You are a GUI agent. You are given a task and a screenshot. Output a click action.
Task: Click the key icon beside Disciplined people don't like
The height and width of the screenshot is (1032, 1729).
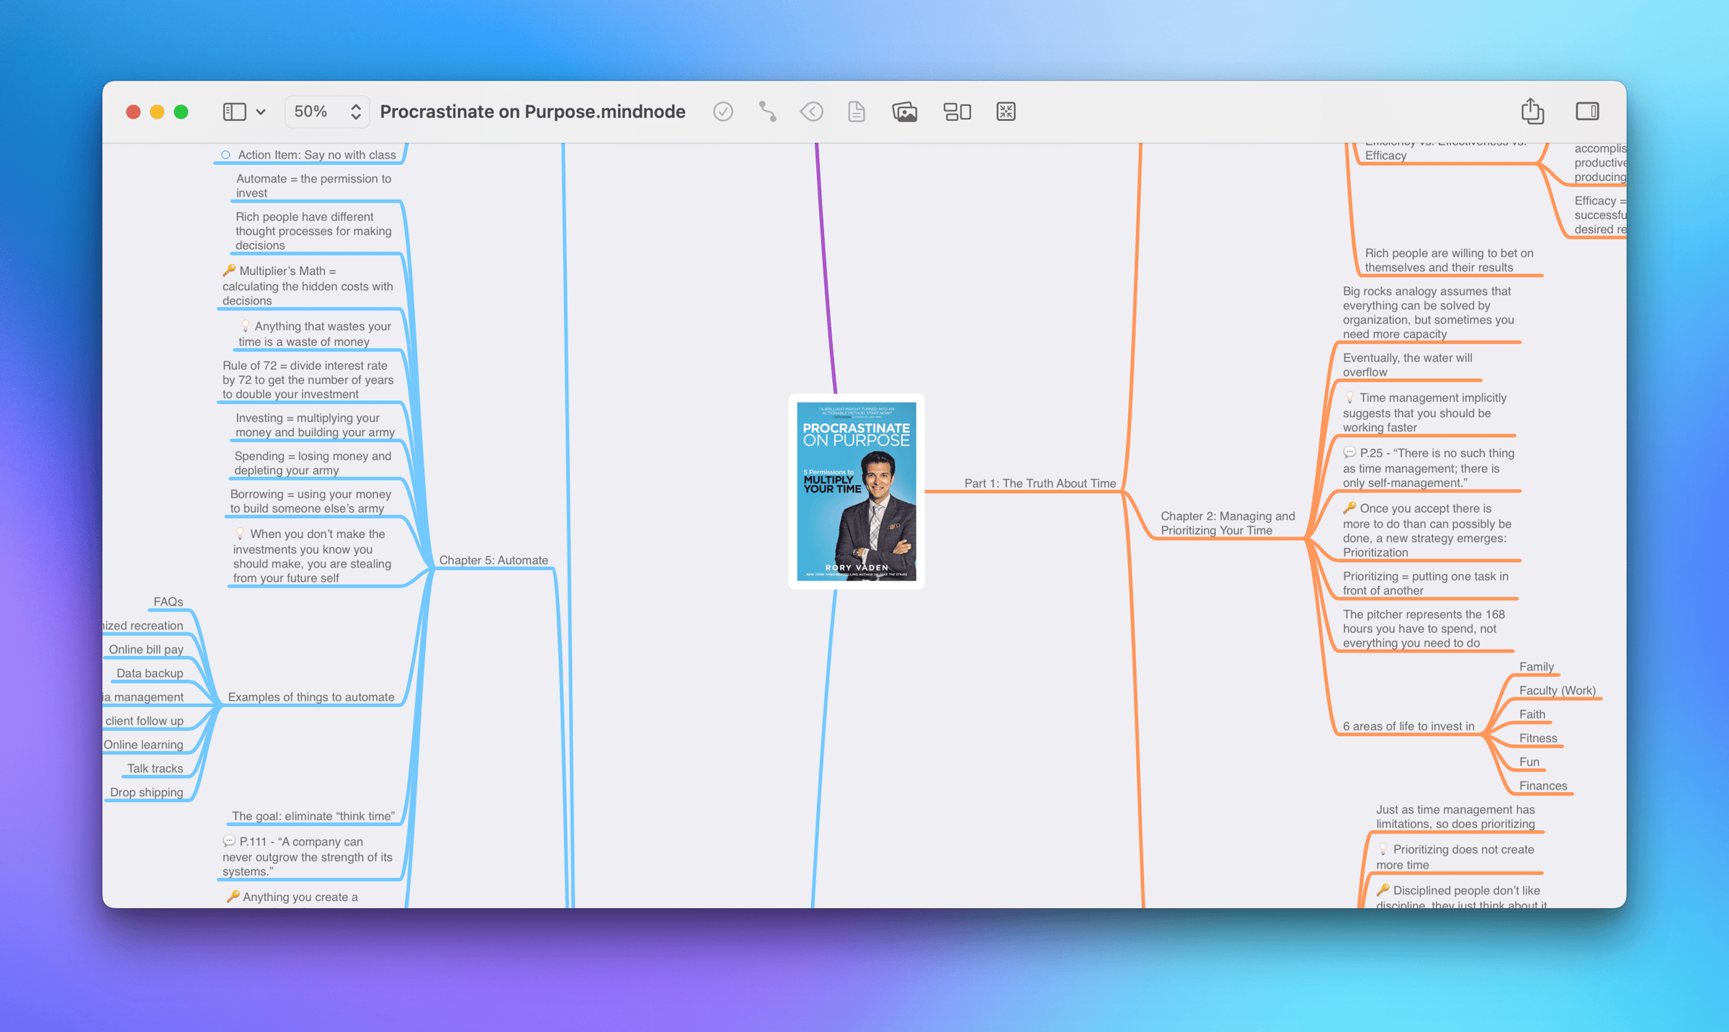tap(1382, 890)
